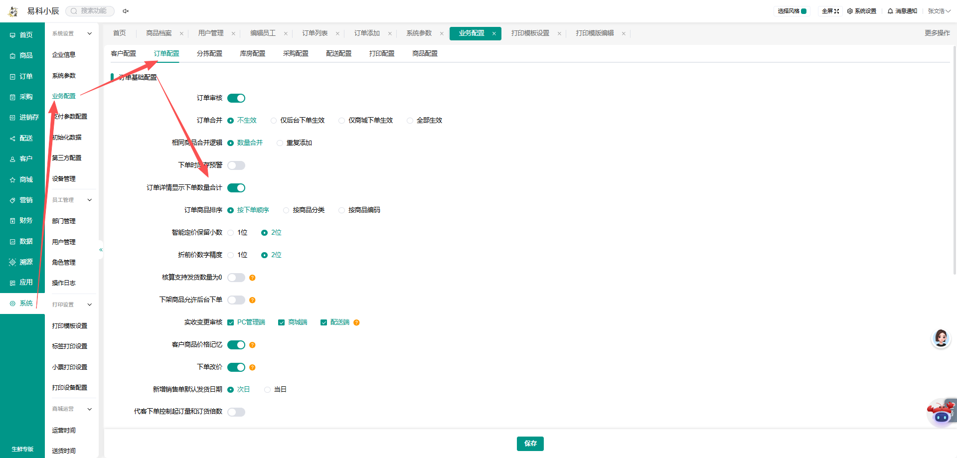
Task: Collapse the 员工管理 menu group
Action: point(90,200)
